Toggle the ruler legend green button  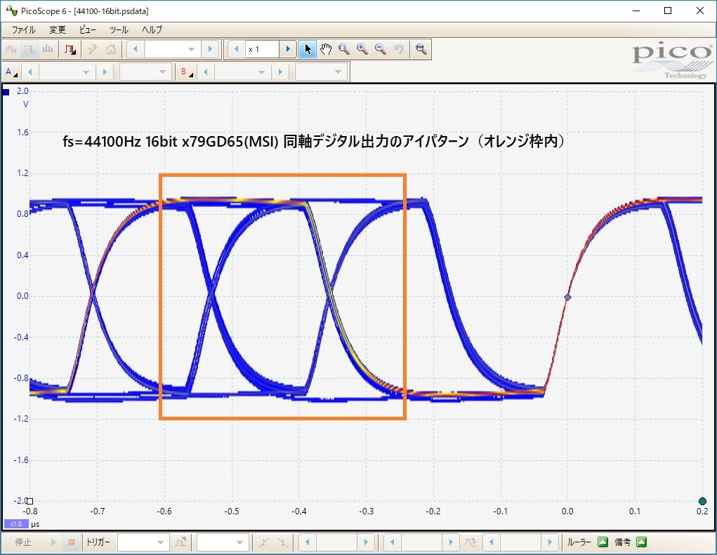[x=603, y=542]
